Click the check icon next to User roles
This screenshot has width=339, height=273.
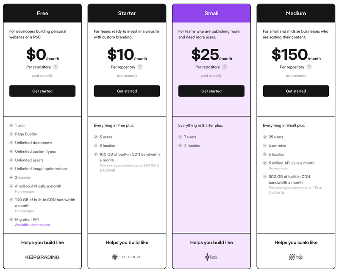pyautogui.click(x=265, y=145)
